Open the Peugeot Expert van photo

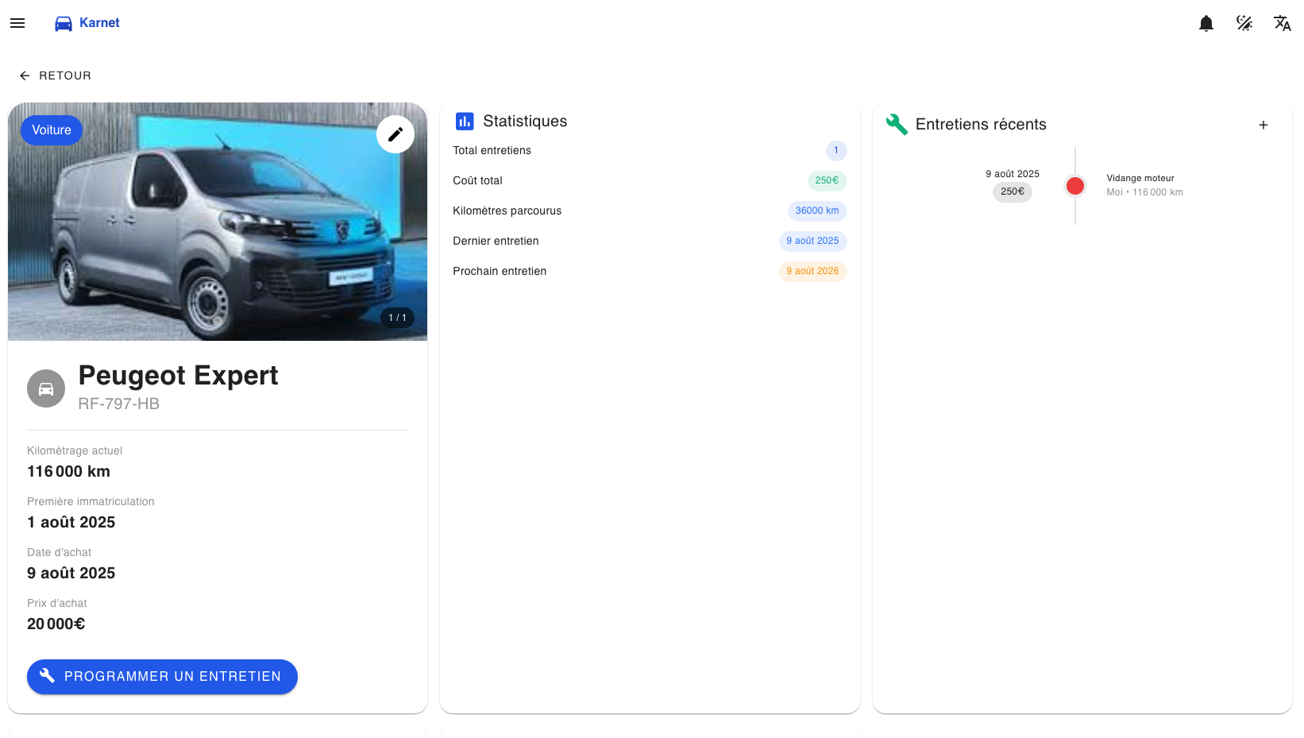pyautogui.click(x=218, y=222)
